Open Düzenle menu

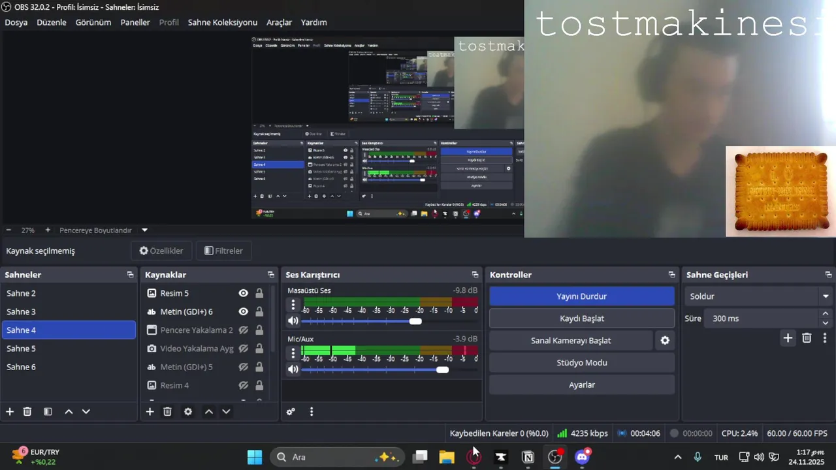[x=52, y=22]
